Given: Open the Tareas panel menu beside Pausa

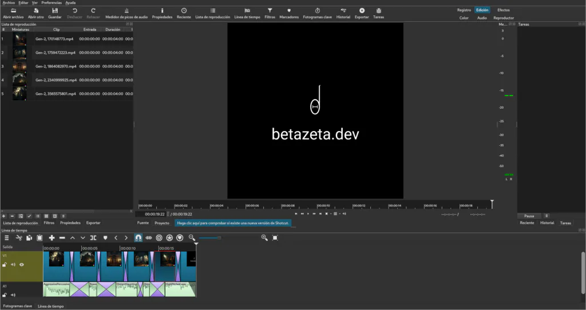Looking at the screenshot, I should point(547,216).
